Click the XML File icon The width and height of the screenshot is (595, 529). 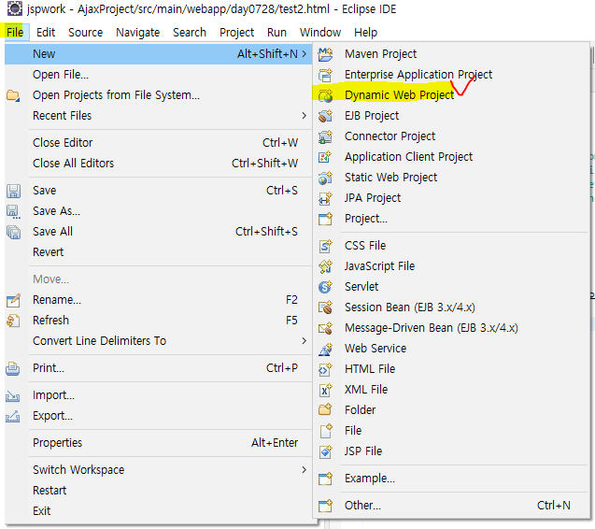(x=325, y=390)
